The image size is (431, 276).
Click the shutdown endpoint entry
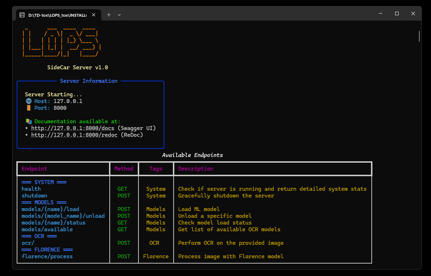pyautogui.click(x=34, y=195)
